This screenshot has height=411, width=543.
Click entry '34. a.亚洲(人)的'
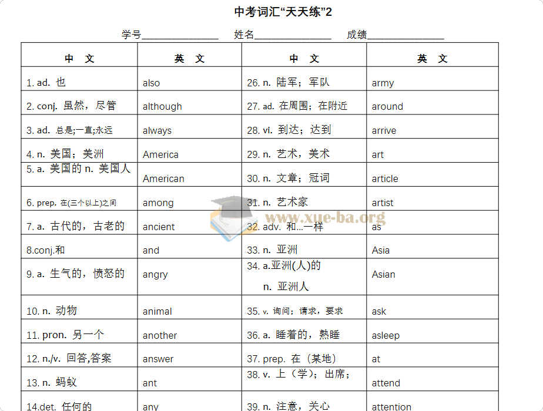(284, 266)
